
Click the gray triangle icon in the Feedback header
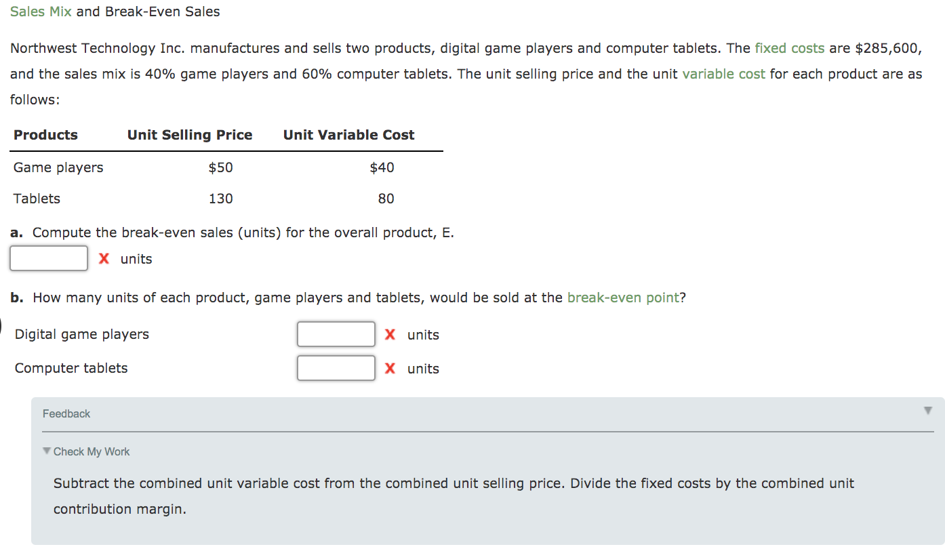(928, 409)
